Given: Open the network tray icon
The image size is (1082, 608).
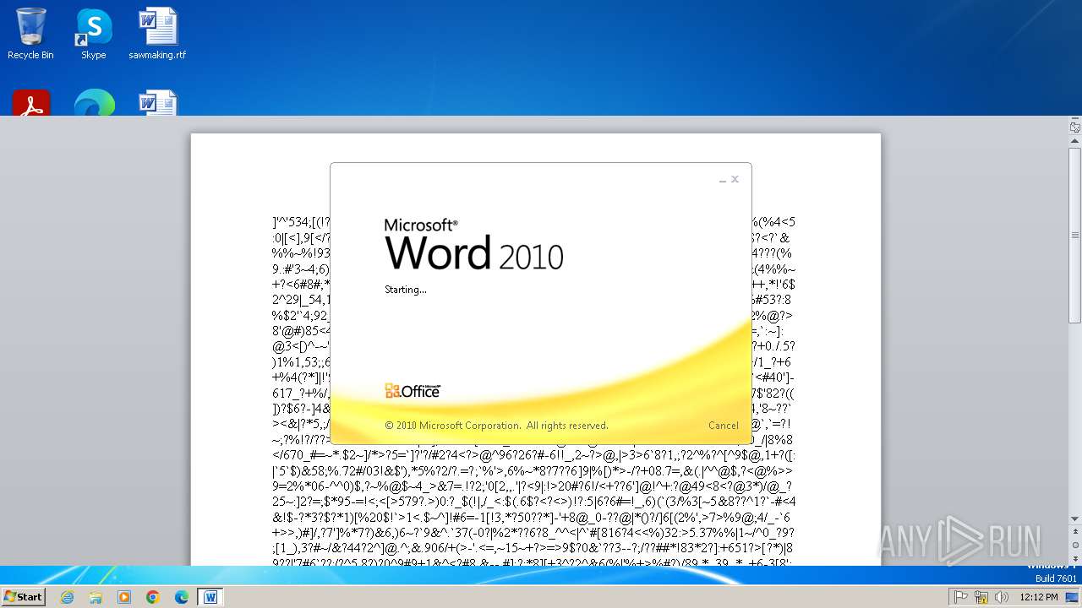Looking at the screenshot, I should click(x=981, y=597).
